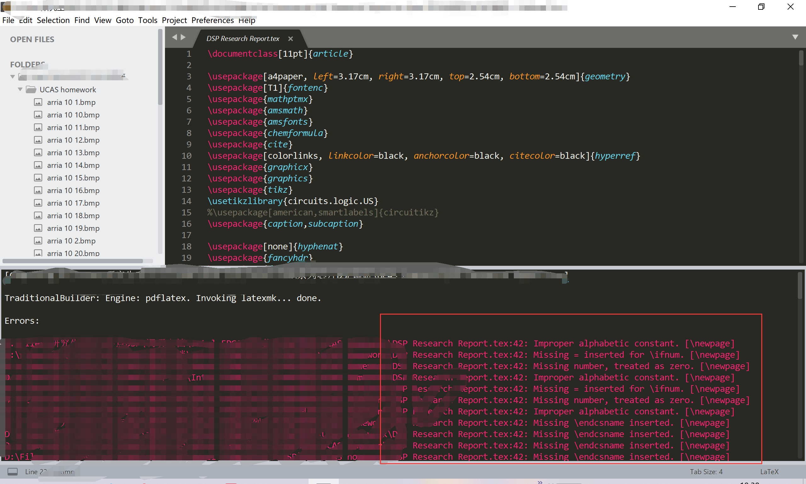Image resolution: width=806 pixels, height=484 pixels.
Task: Click the left tab-navigation arrow above the editor
Action: pyautogui.click(x=175, y=37)
